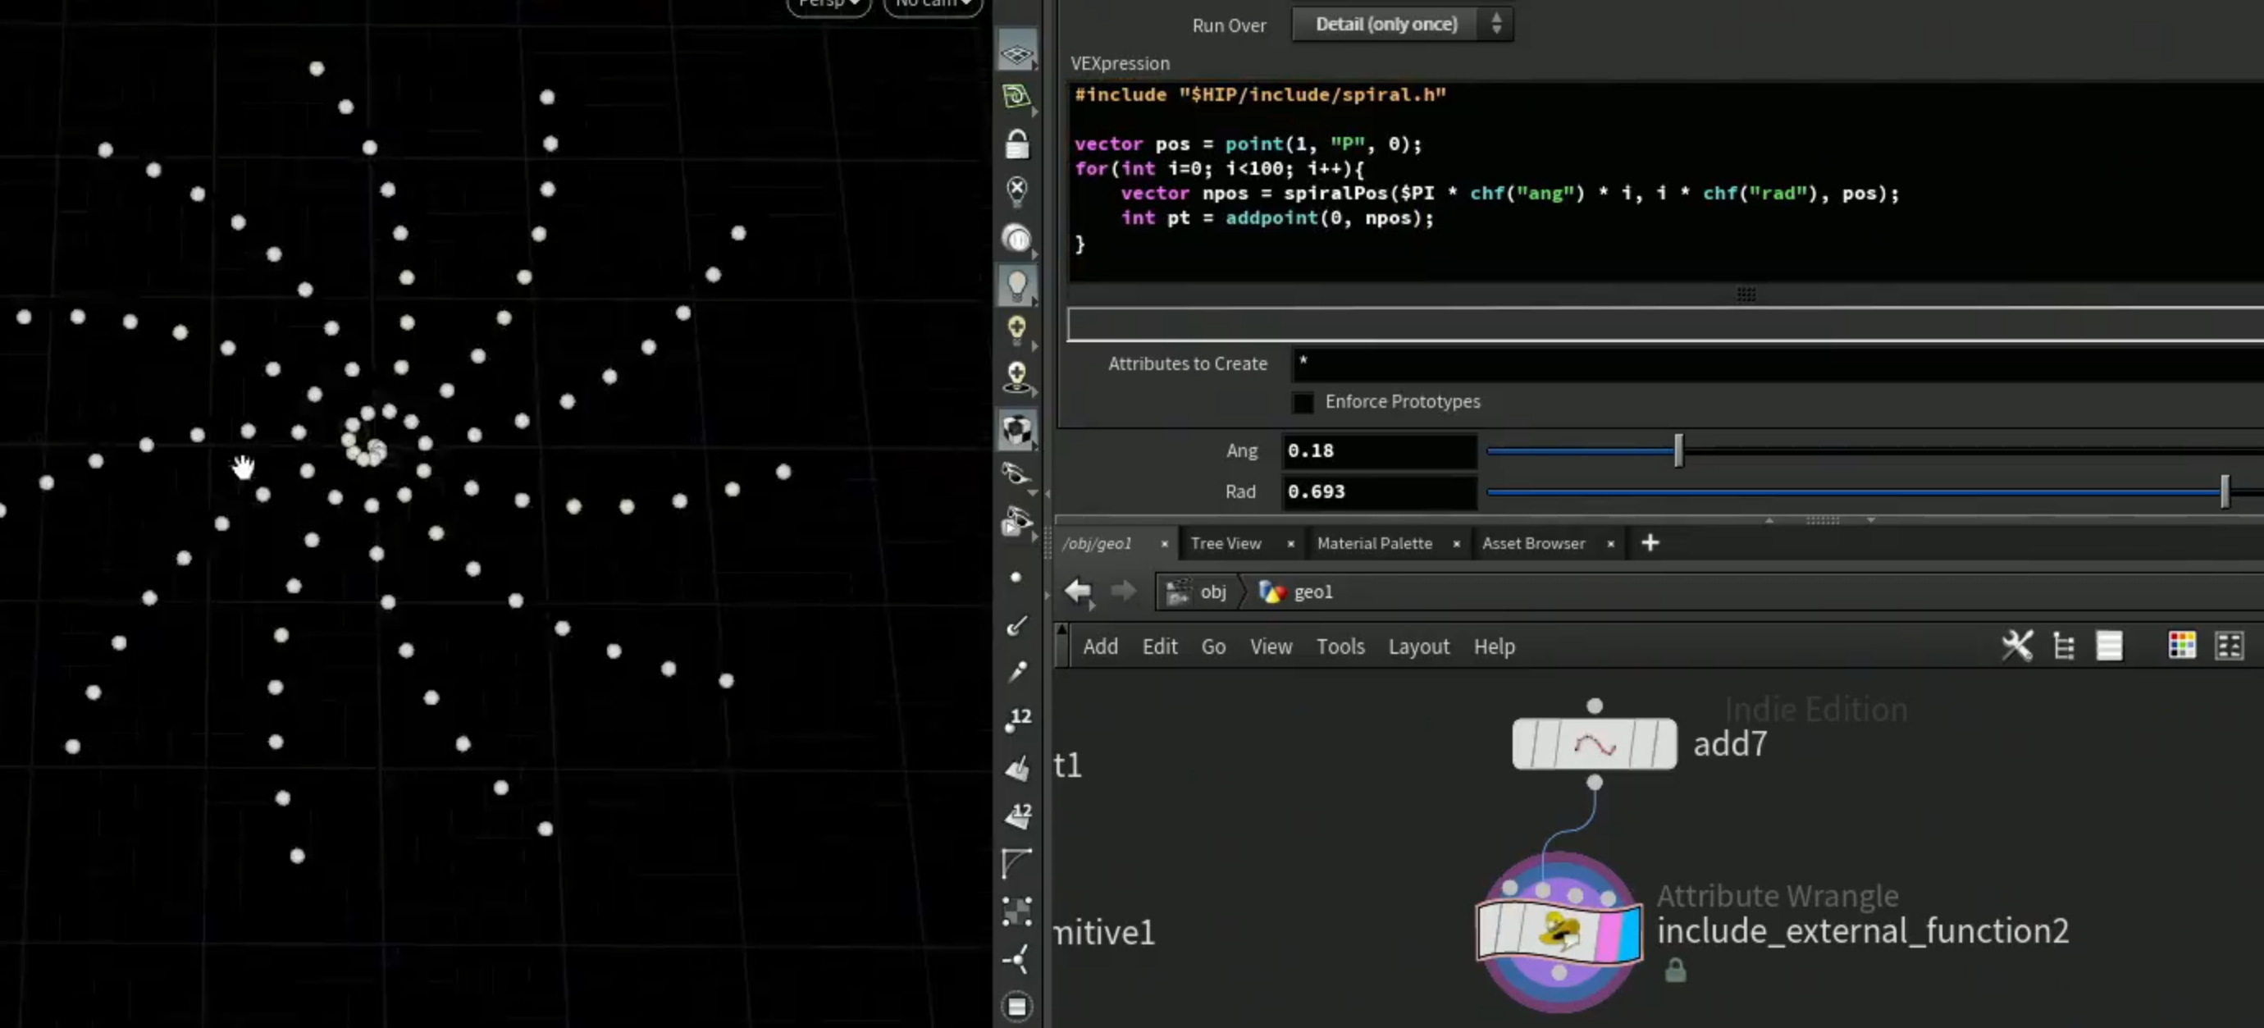Image resolution: width=2264 pixels, height=1028 pixels.
Task: Enable the Enforce Prototypes checkbox
Action: click(x=1303, y=403)
